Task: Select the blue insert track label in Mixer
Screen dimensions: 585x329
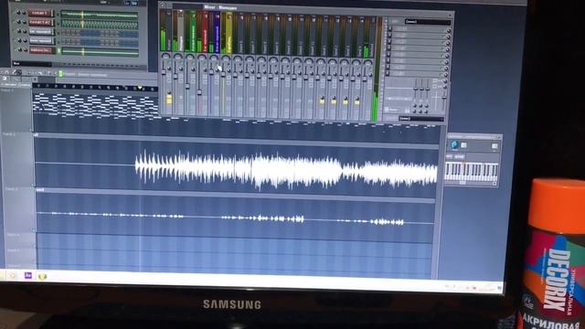Action: [x=217, y=32]
